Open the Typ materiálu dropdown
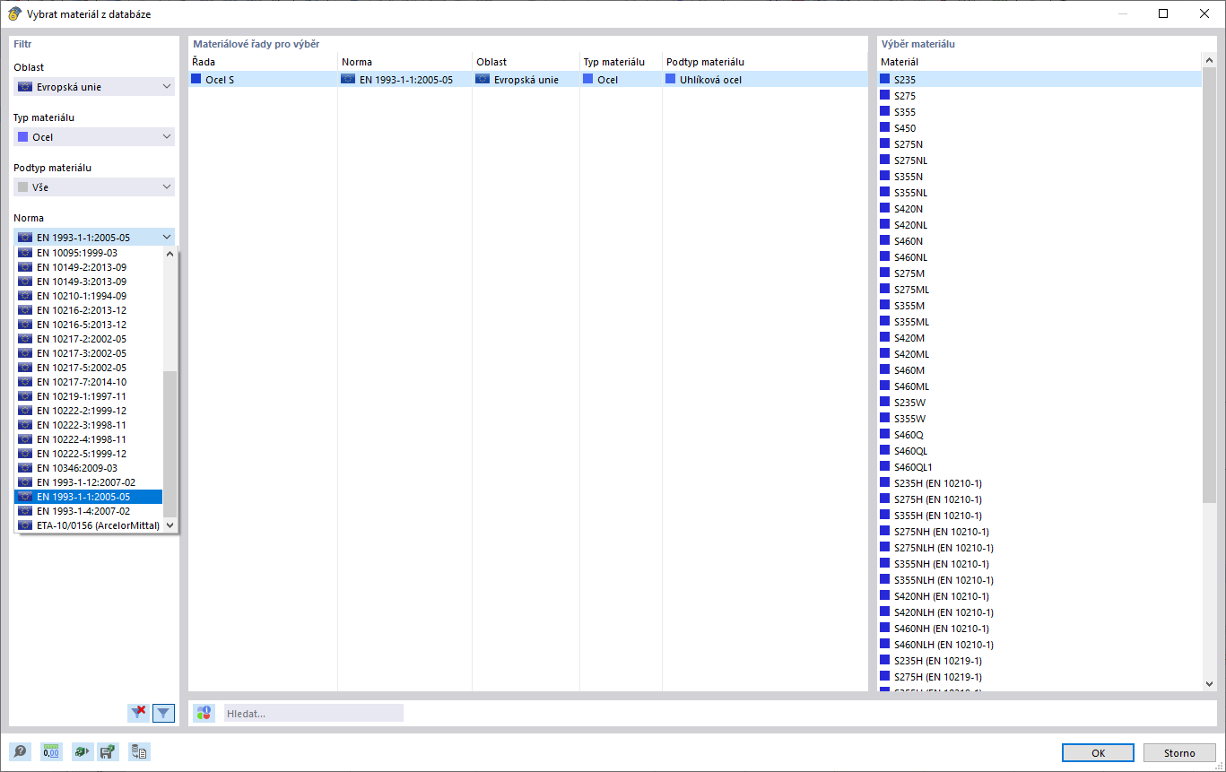 pos(94,137)
